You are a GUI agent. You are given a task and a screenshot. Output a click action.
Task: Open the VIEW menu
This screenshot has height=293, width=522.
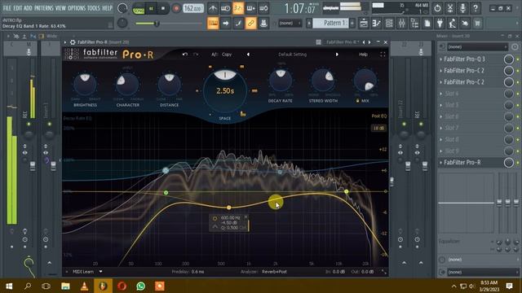pos(60,8)
